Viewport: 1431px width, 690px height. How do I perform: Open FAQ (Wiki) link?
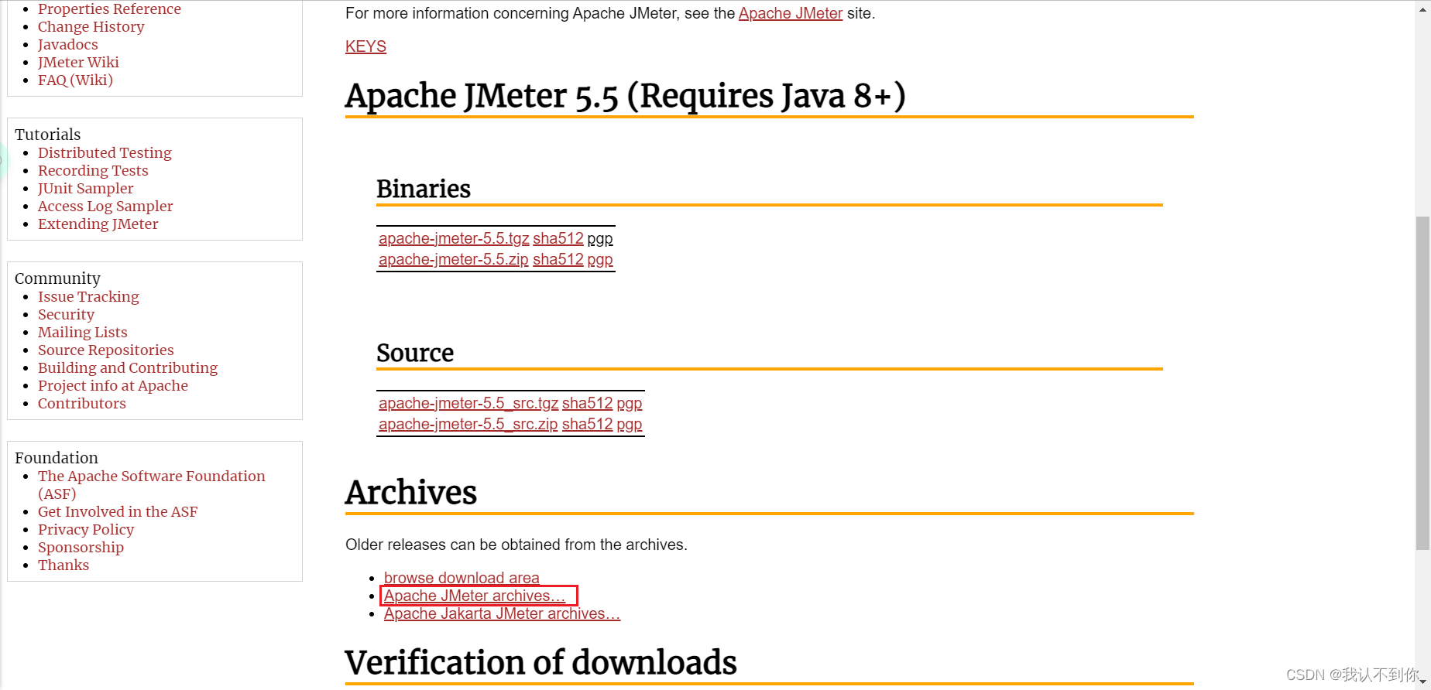click(x=75, y=80)
